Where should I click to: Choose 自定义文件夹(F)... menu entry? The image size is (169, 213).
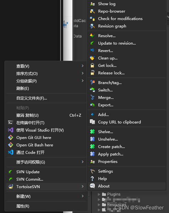(46, 98)
